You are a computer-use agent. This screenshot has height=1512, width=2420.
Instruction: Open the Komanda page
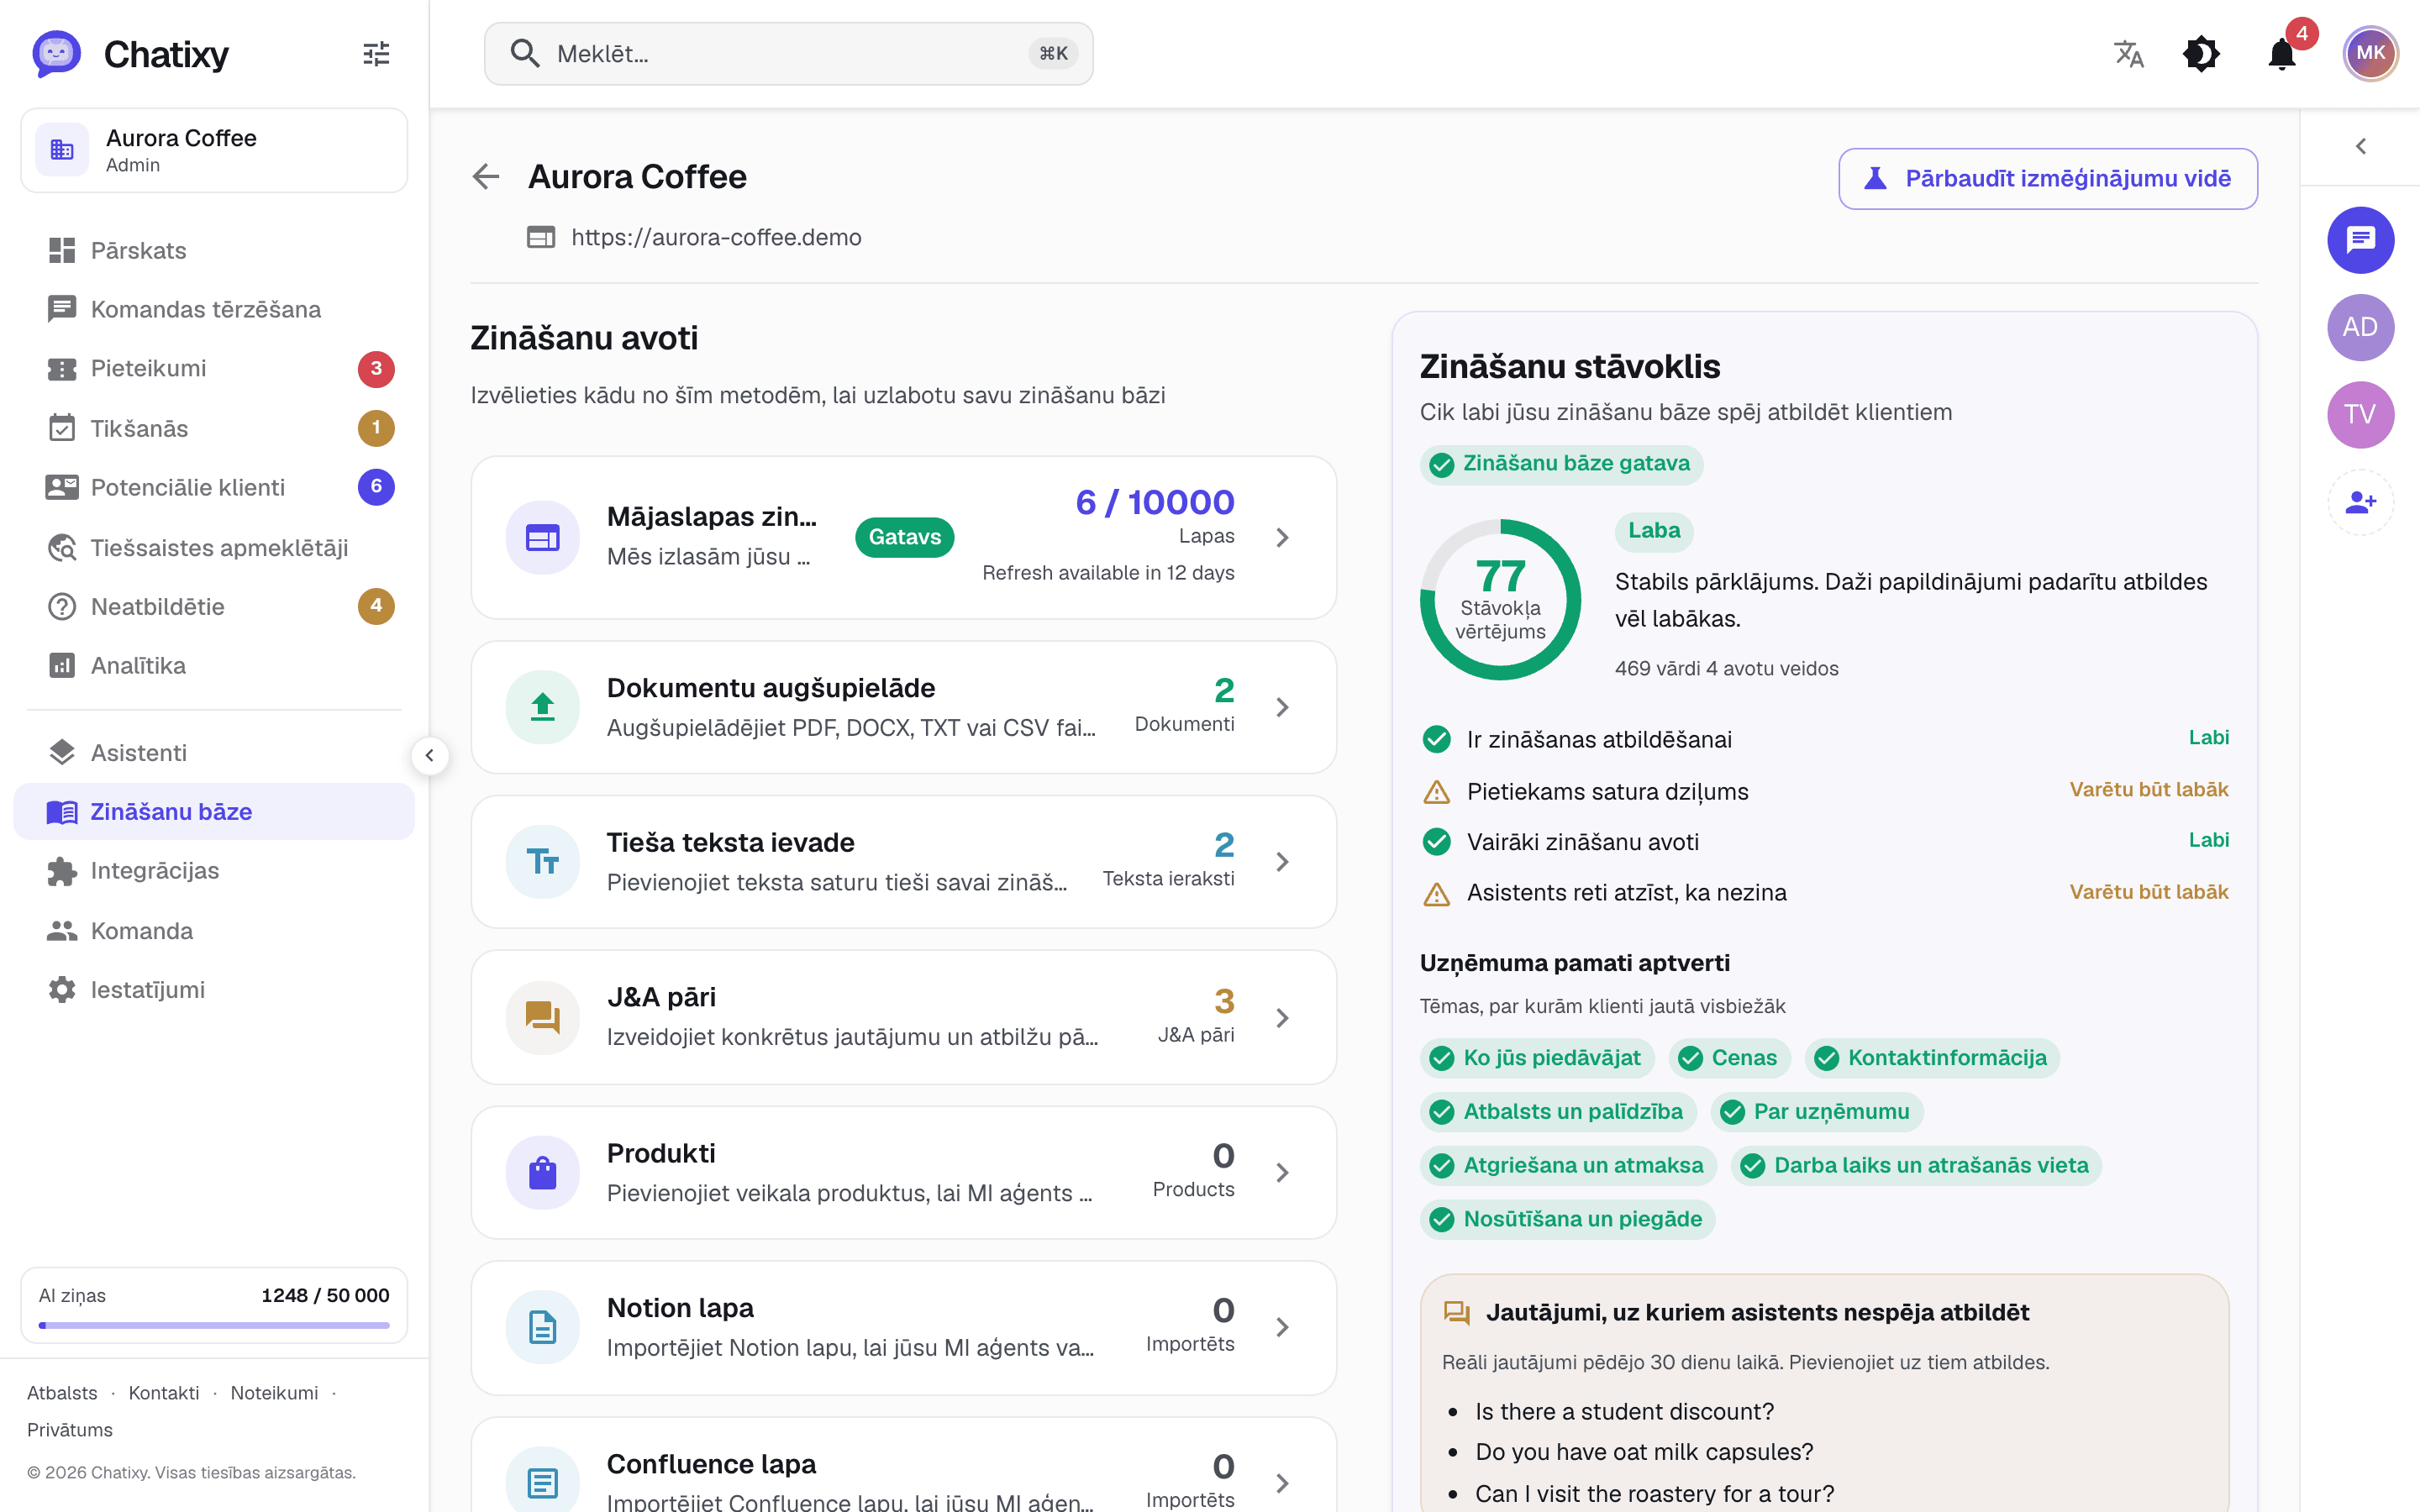point(214,930)
